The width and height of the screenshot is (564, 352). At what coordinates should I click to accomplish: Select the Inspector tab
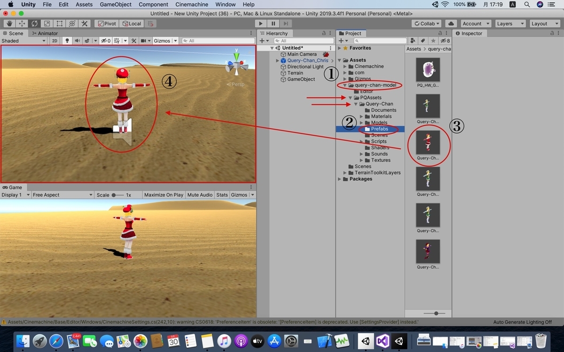(469, 33)
